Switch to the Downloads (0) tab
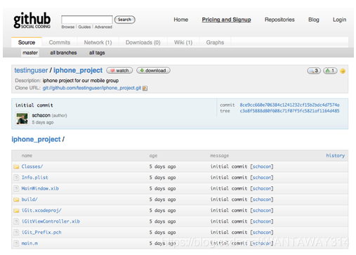The height and width of the screenshot is (255, 356). 143,42
